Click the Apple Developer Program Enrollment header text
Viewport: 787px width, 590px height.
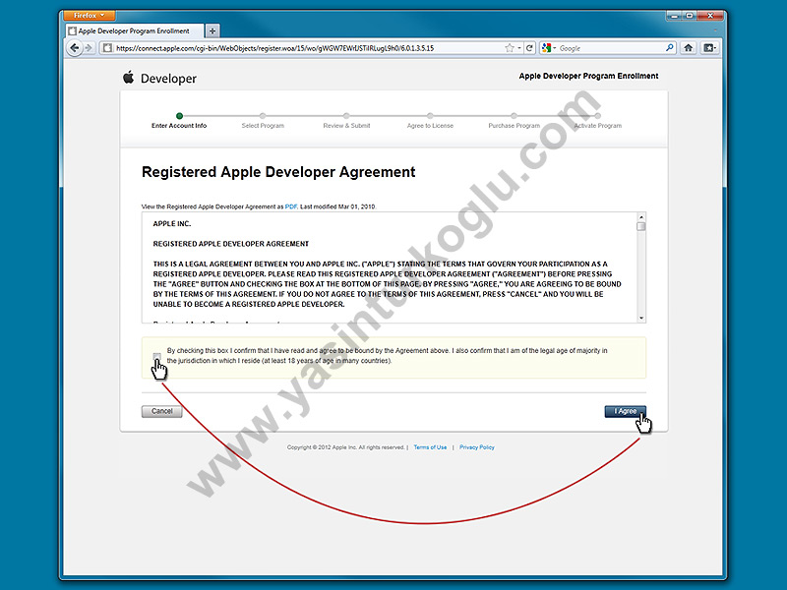coord(588,76)
